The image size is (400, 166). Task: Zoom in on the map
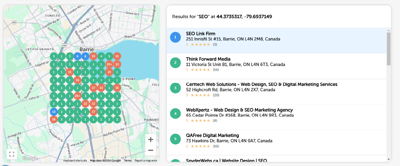(151, 140)
